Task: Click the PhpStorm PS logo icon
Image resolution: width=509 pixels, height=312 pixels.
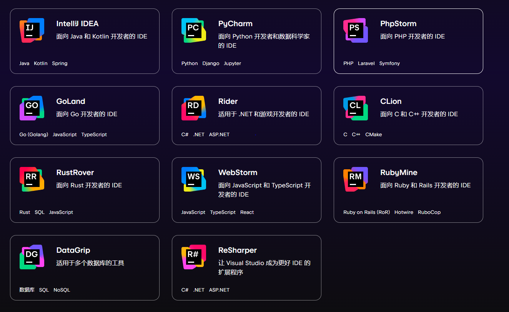Action: [356, 30]
